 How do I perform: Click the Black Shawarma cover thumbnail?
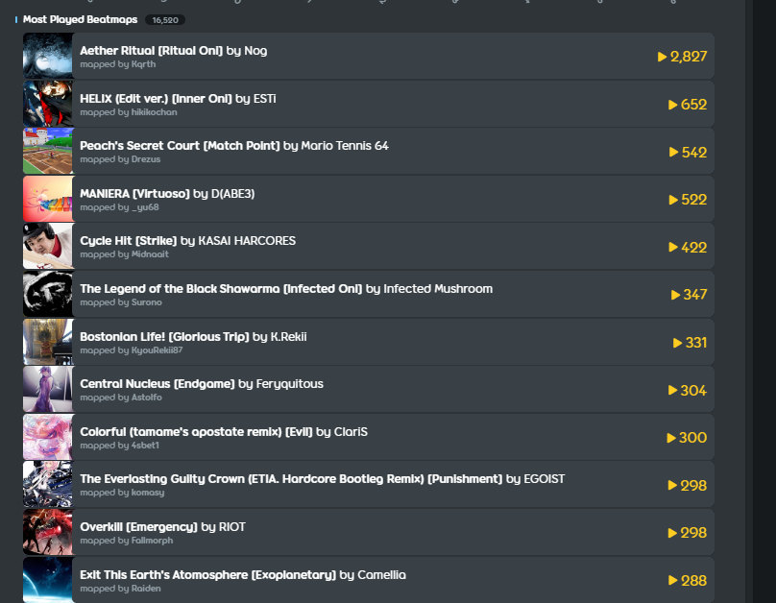48,294
